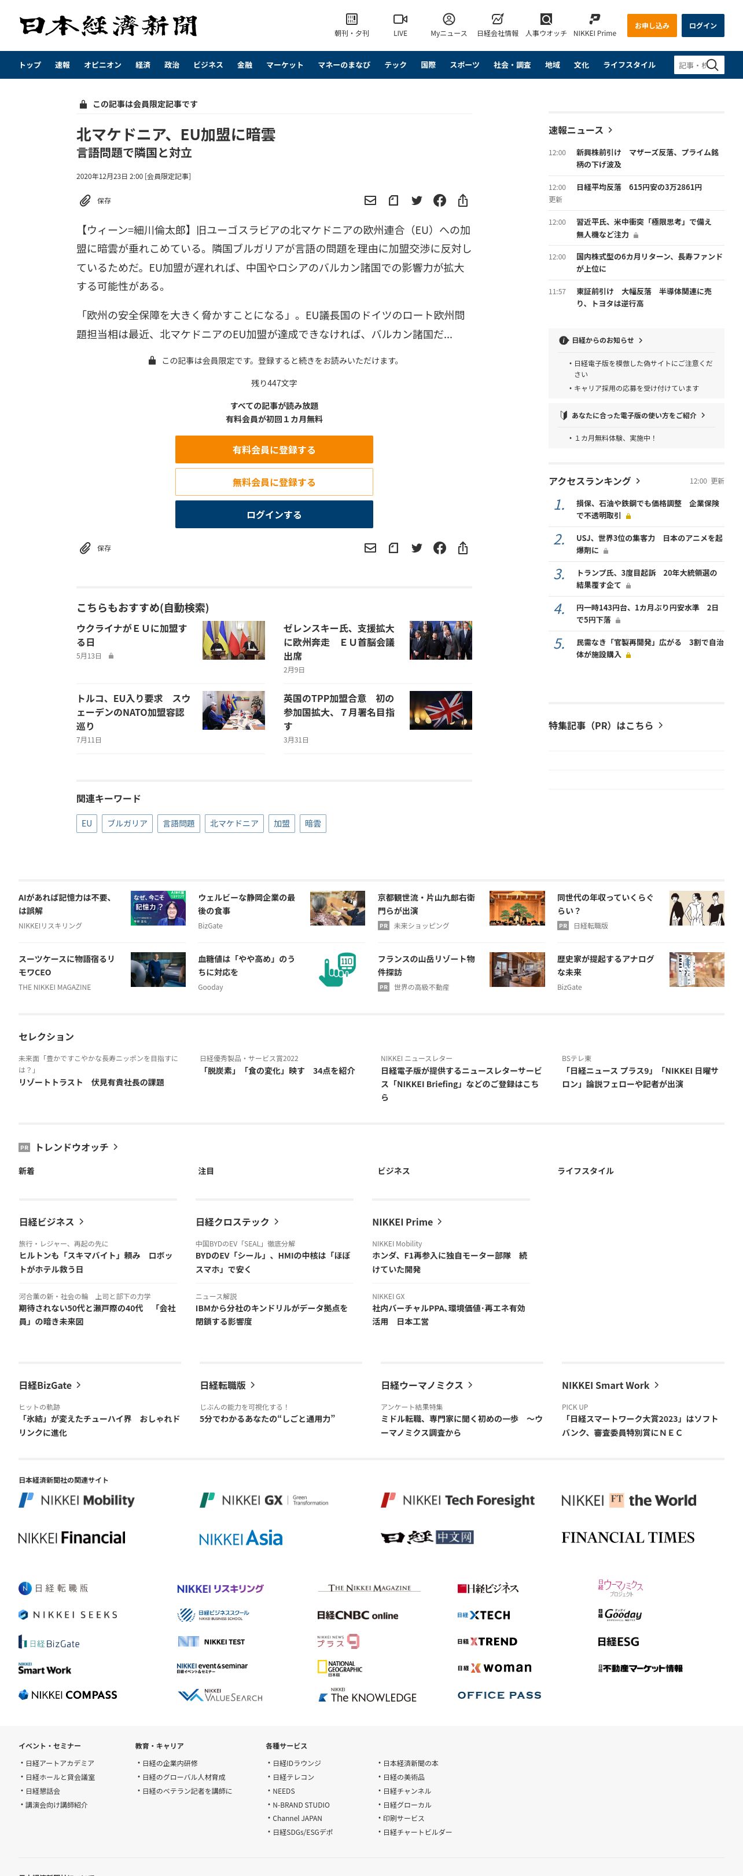Select オピニオン in the navigation bar
743x1876 pixels.
102,65
